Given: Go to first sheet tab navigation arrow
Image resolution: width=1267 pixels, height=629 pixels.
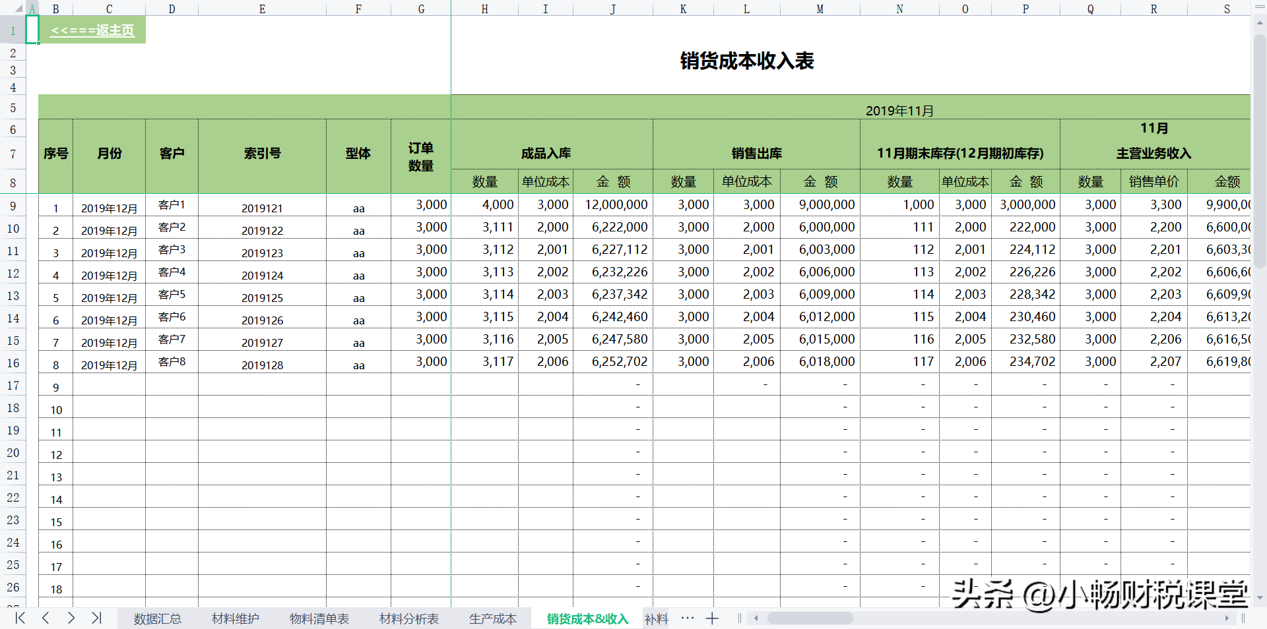Looking at the screenshot, I should pyautogui.click(x=20, y=618).
